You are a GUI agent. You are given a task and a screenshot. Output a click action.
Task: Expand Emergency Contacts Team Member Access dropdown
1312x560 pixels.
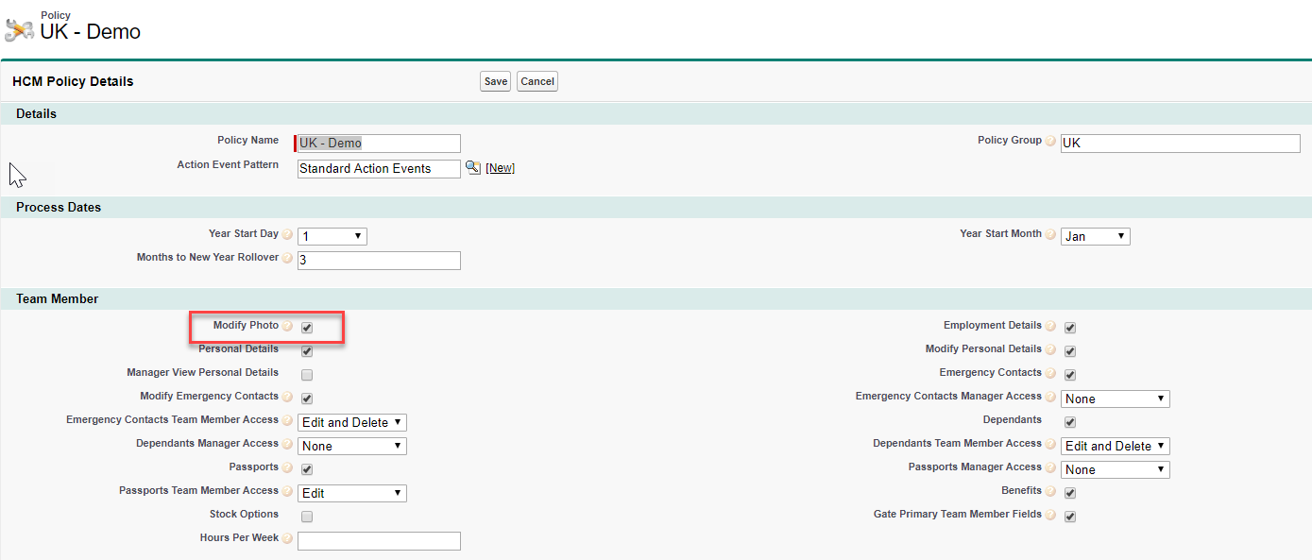(352, 422)
